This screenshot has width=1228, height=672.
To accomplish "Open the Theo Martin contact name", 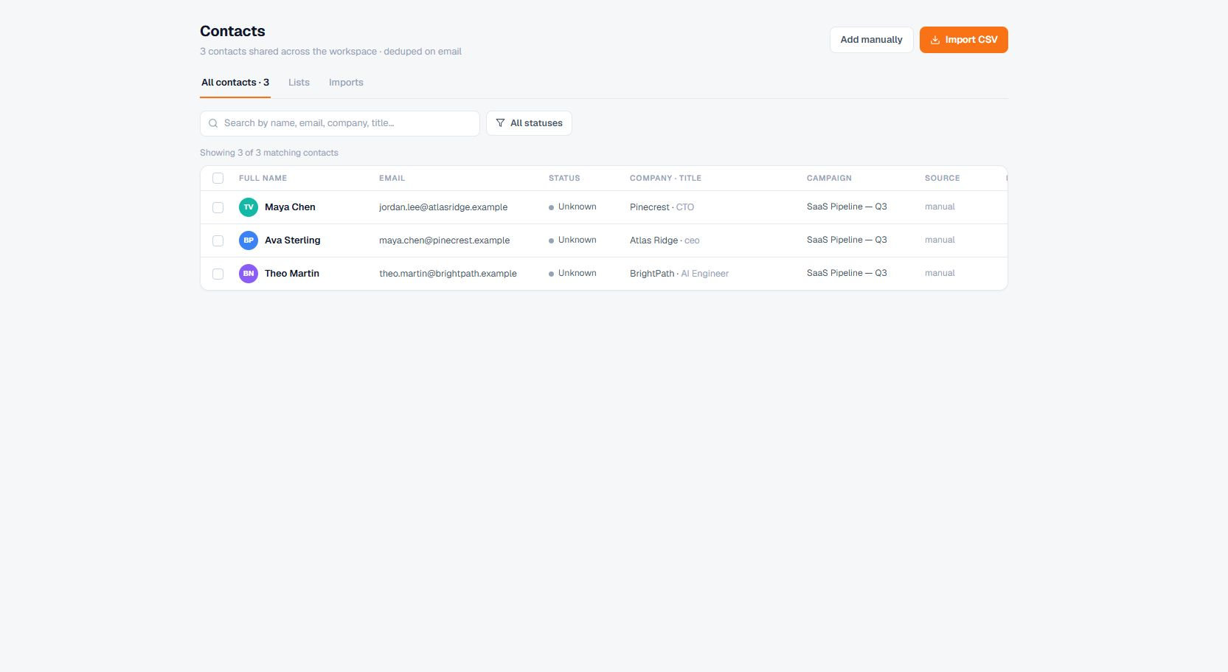I will tap(292, 274).
